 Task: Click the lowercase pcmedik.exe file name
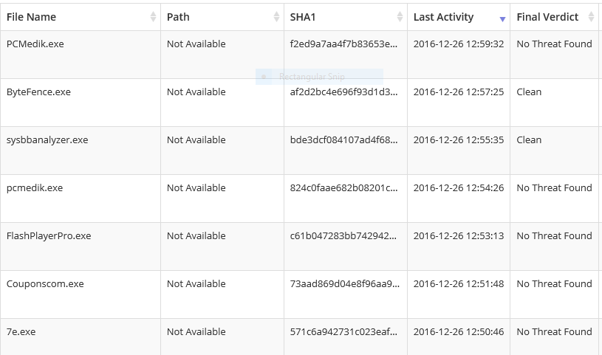click(x=35, y=188)
